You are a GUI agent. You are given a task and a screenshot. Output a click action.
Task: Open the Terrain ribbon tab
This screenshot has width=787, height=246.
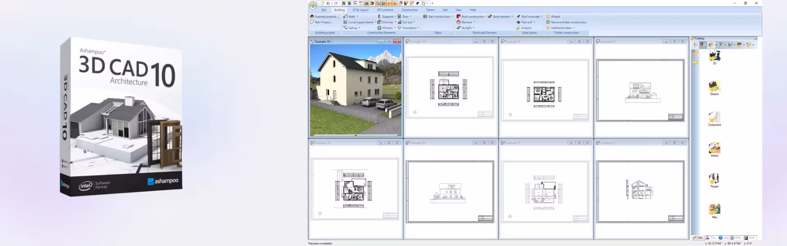430,10
